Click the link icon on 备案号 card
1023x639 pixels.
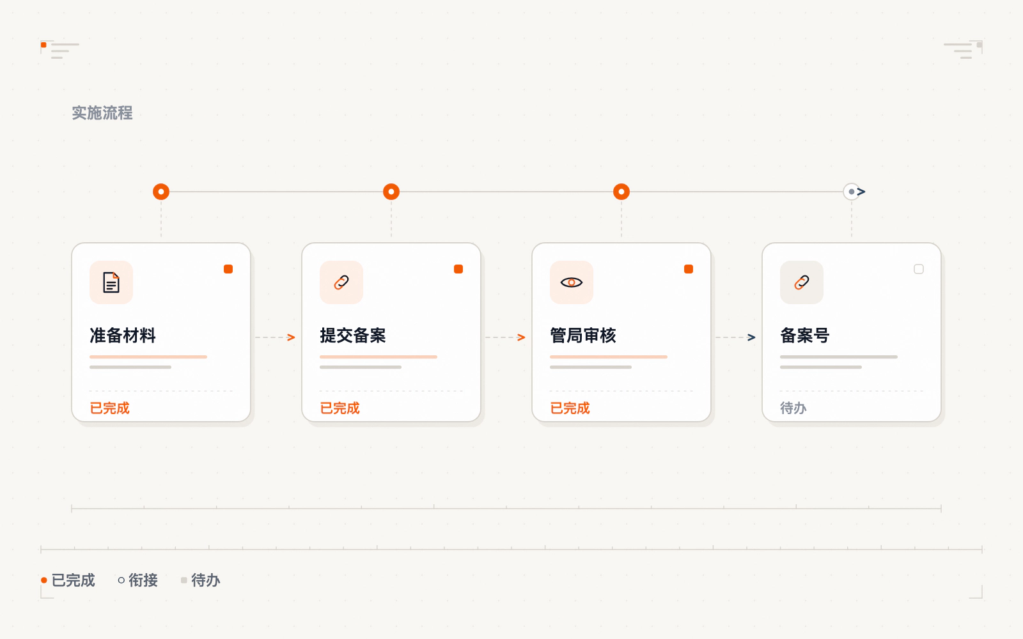[x=802, y=282]
